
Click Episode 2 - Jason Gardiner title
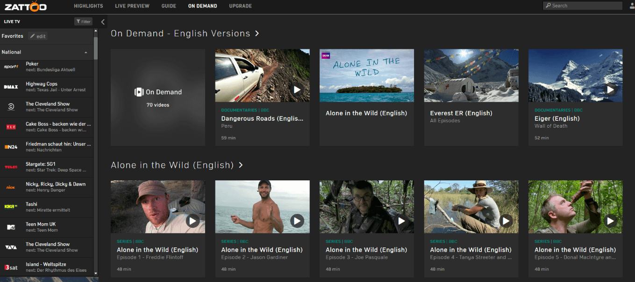pyautogui.click(x=255, y=257)
